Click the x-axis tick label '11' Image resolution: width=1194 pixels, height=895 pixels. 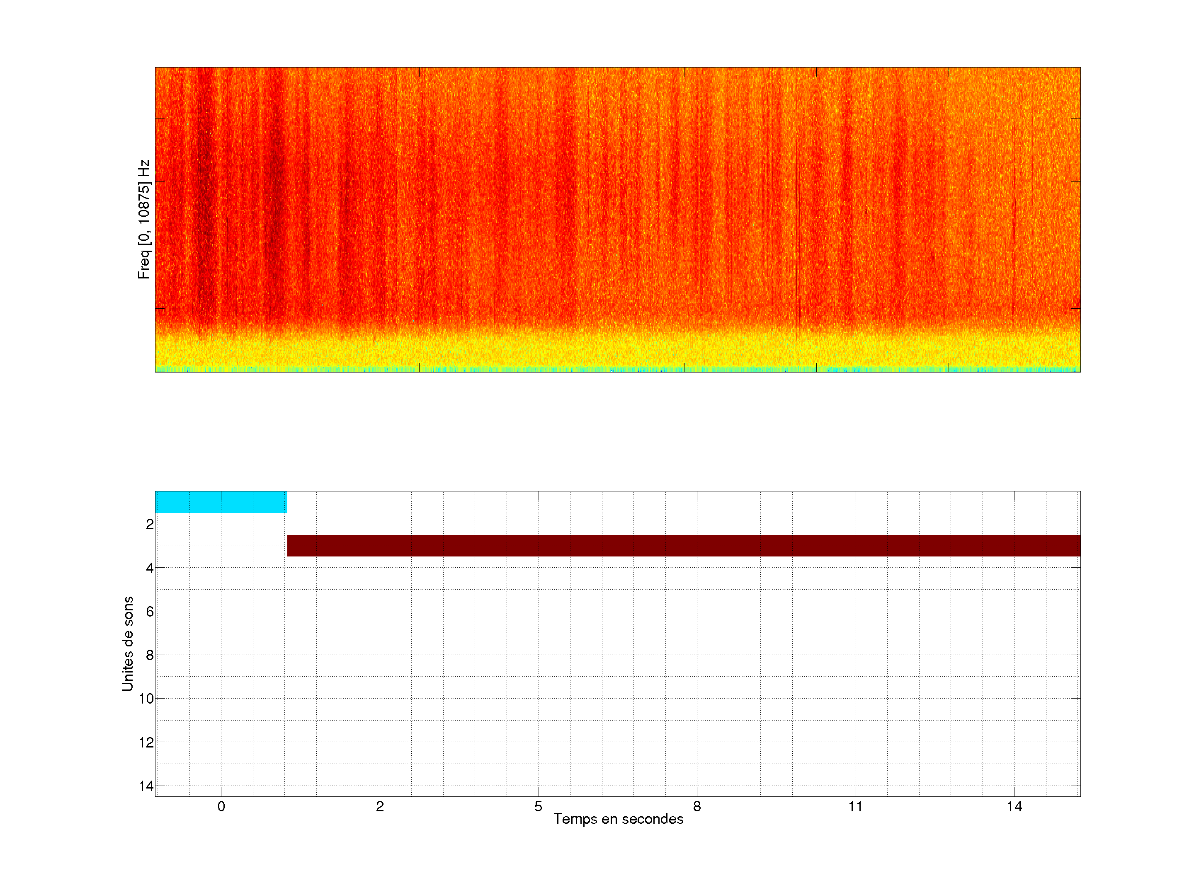pyautogui.click(x=855, y=806)
